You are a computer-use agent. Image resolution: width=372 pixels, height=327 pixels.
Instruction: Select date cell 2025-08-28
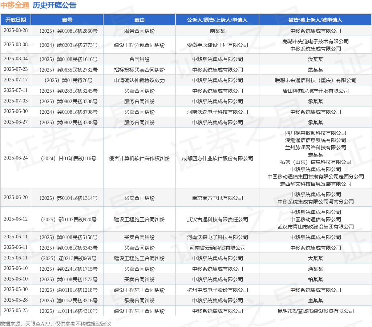(x=16, y=31)
